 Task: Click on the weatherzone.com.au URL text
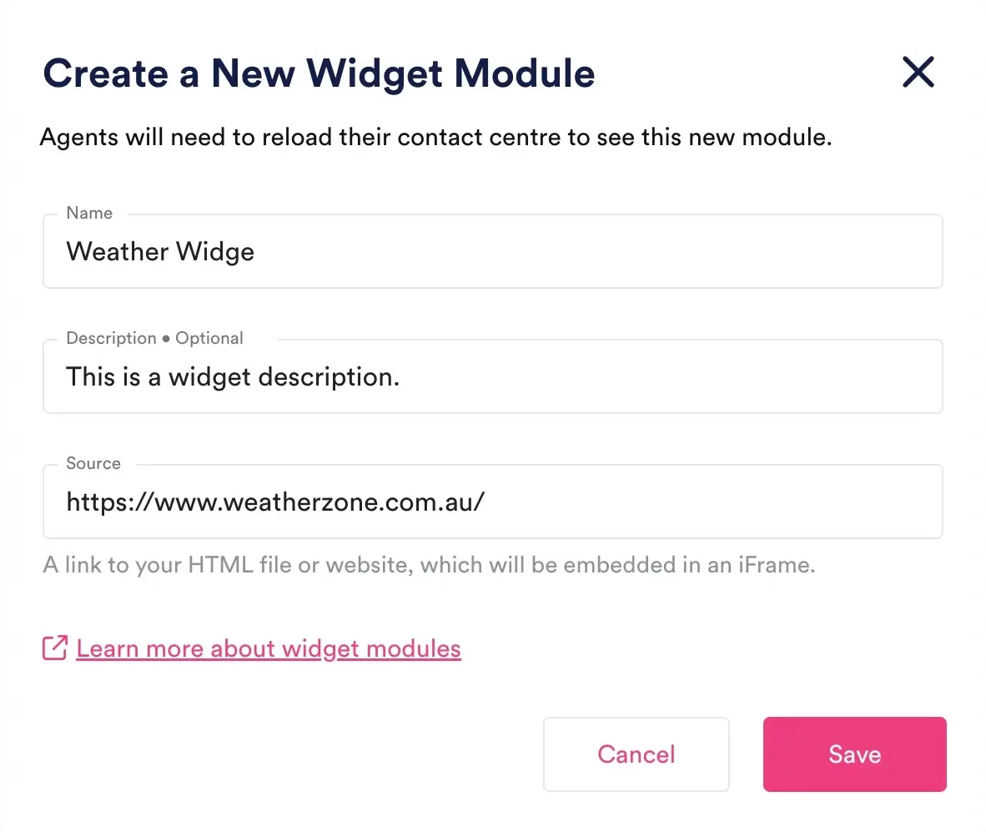pos(275,502)
